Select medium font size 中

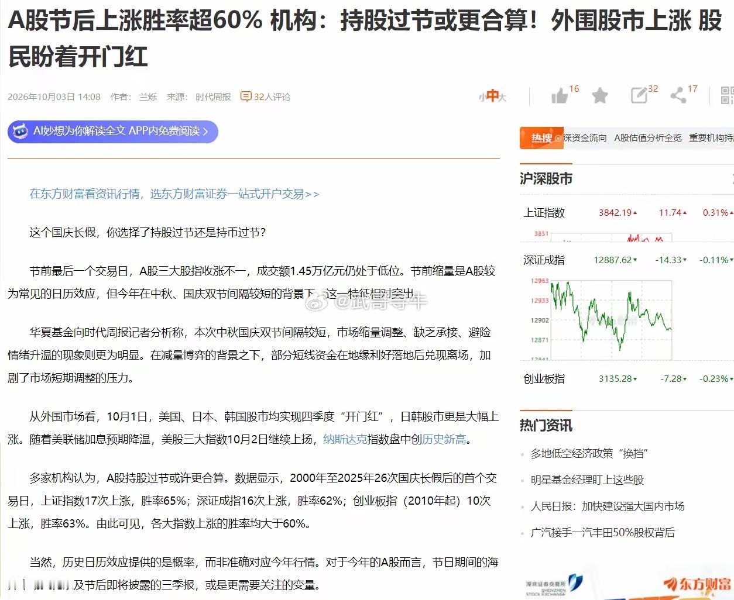[x=492, y=96]
